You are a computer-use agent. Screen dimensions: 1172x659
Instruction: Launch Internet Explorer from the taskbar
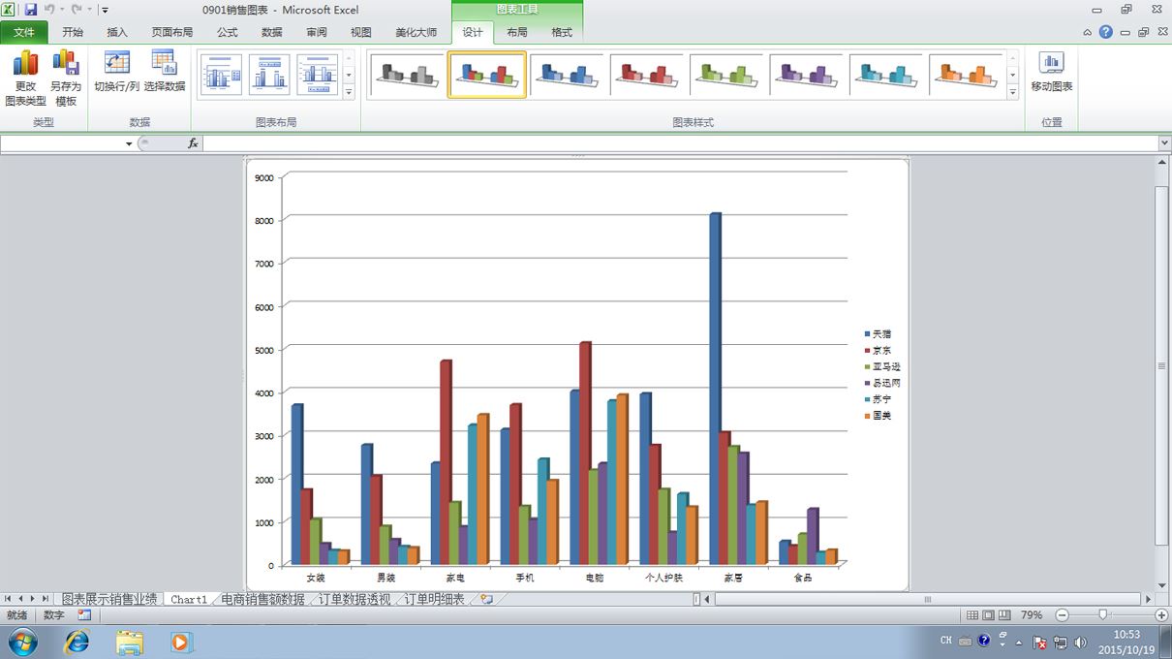[76, 642]
